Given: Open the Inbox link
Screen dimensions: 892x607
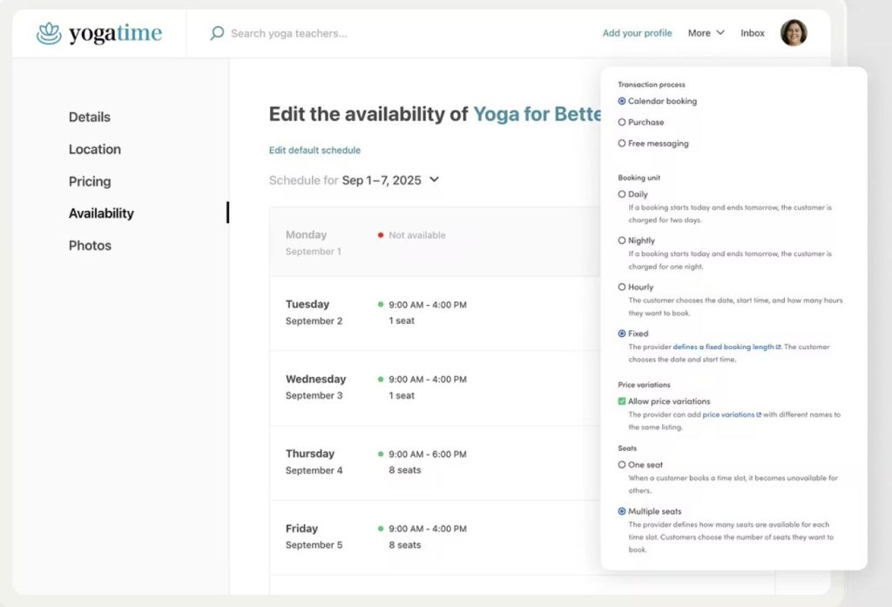Looking at the screenshot, I should [753, 33].
